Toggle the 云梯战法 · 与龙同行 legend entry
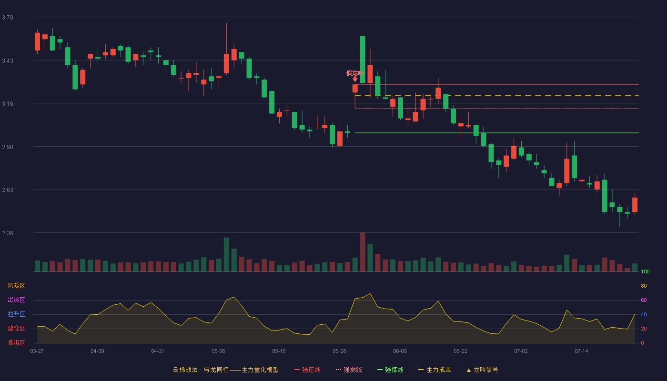This screenshot has height=381, width=667. coord(225,370)
